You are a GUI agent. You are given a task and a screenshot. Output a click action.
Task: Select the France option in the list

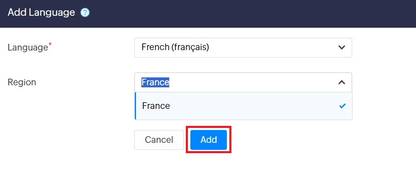(x=156, y=106)
